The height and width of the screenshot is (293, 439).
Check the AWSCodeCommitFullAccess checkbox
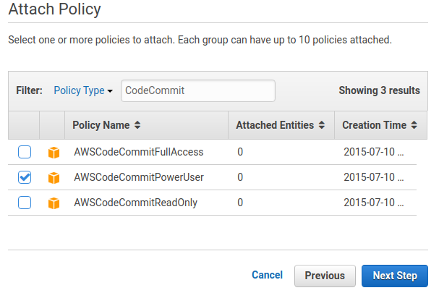[25, 152]
